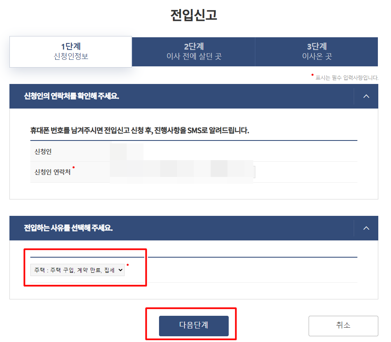Click the 다음단계 button
This screenshot has width=391, height=342.
[194, 326]
